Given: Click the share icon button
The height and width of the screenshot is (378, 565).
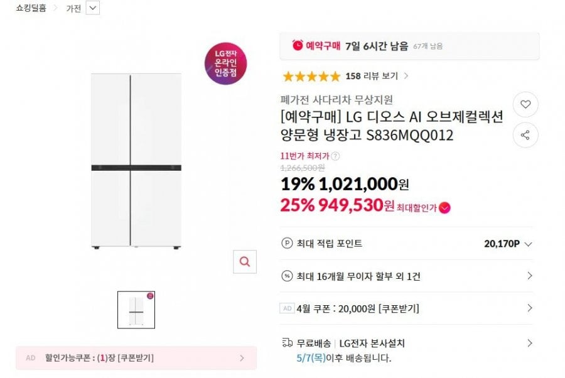Looking at the screenshot, I should (525, 135).
